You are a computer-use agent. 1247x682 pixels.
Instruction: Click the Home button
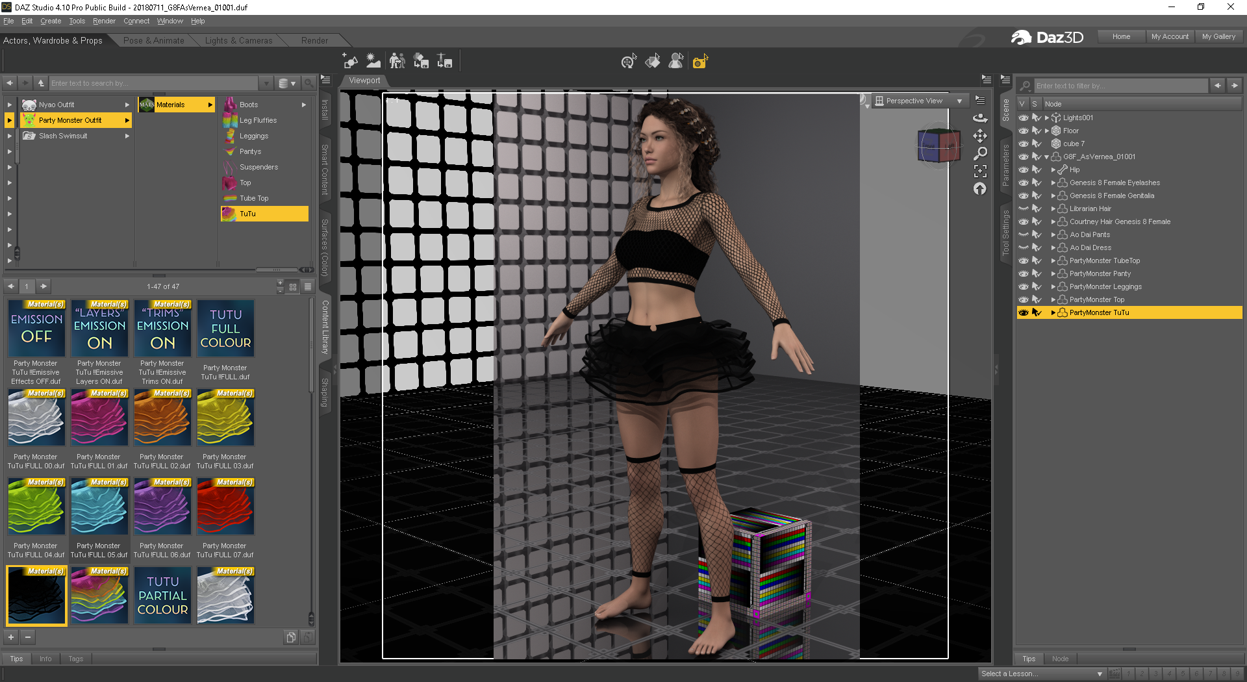click(1121, 36)
